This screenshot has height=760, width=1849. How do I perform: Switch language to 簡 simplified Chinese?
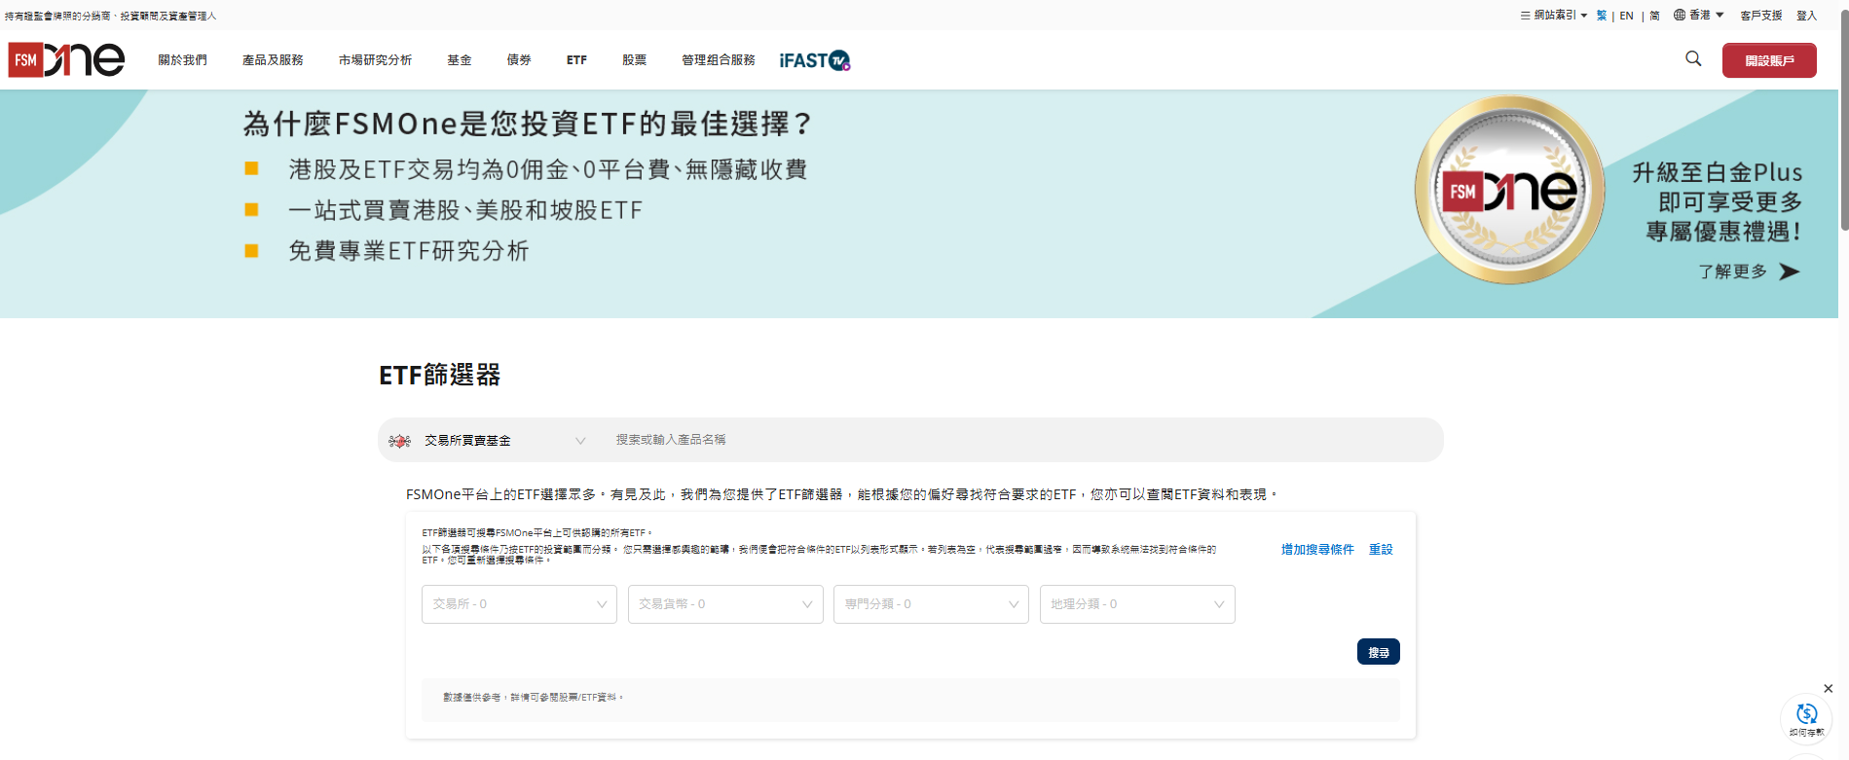pos(1654,16)
